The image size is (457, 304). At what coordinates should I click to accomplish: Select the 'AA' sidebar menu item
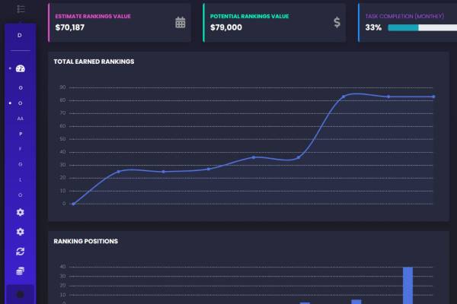[20, 119]
